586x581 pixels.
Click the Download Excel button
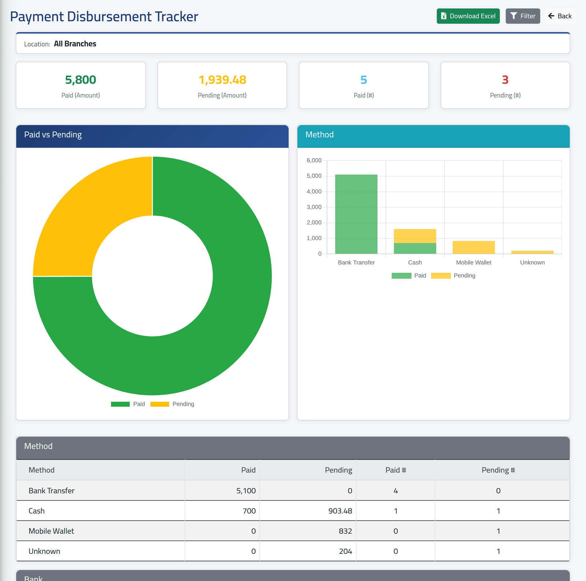coord(468,16)
